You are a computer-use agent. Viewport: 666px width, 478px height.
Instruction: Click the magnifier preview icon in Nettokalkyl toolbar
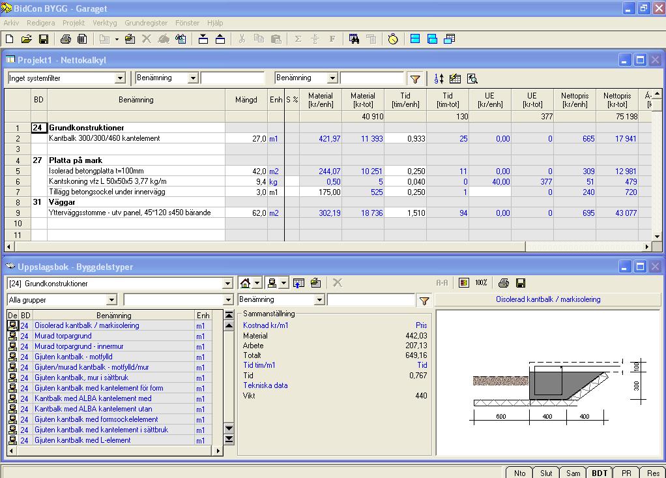pyautogui.click(x=472, y=79)
